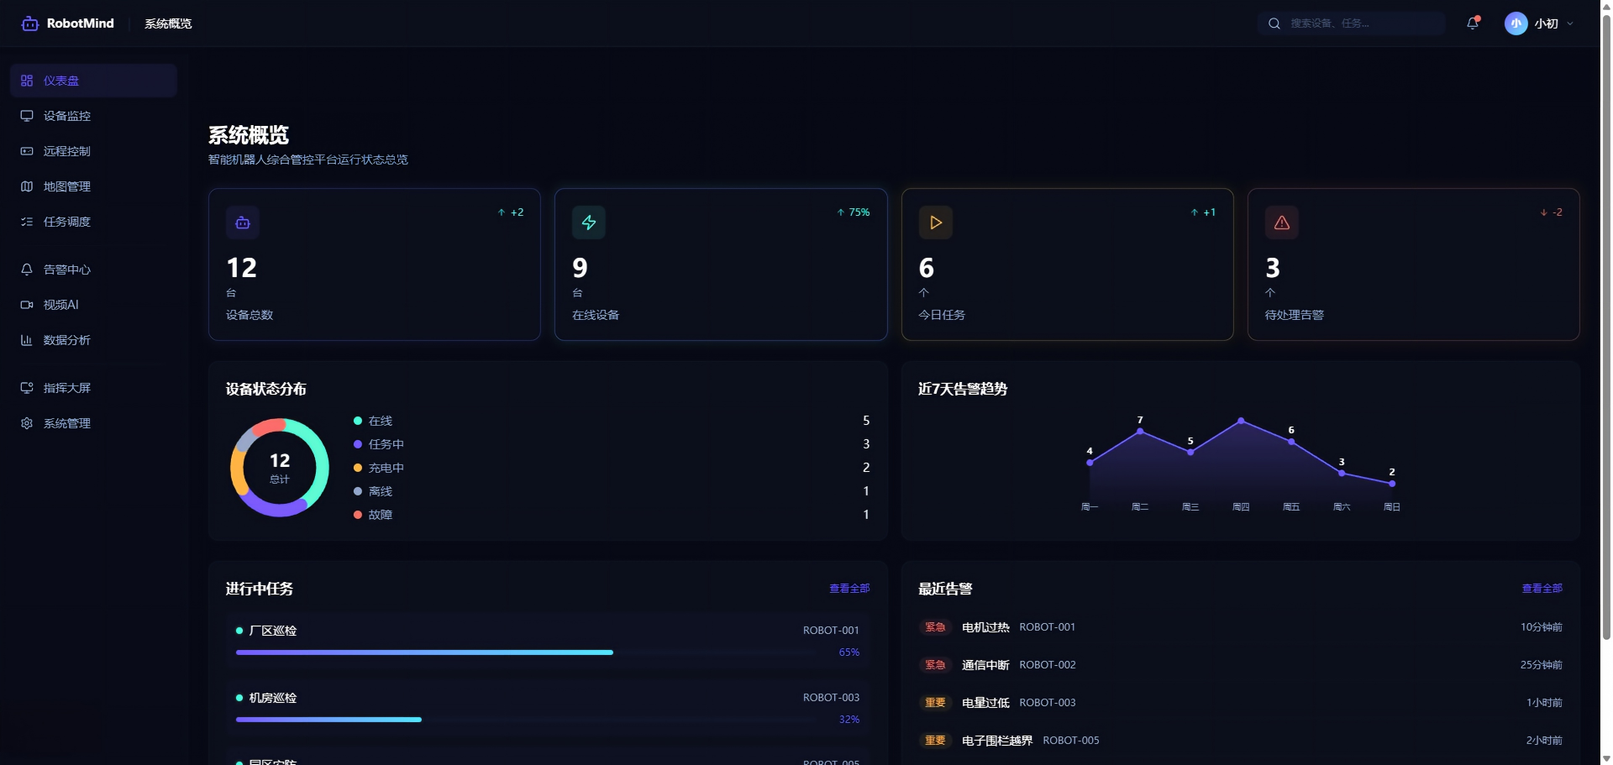Click the 离线 legend color dot
Image resolution: width=1613 pixels, height=765 pixels.
pyautogui.click(x=358, y=491)
